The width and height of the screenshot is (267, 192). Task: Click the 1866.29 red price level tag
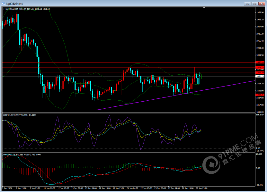[260, 73]
